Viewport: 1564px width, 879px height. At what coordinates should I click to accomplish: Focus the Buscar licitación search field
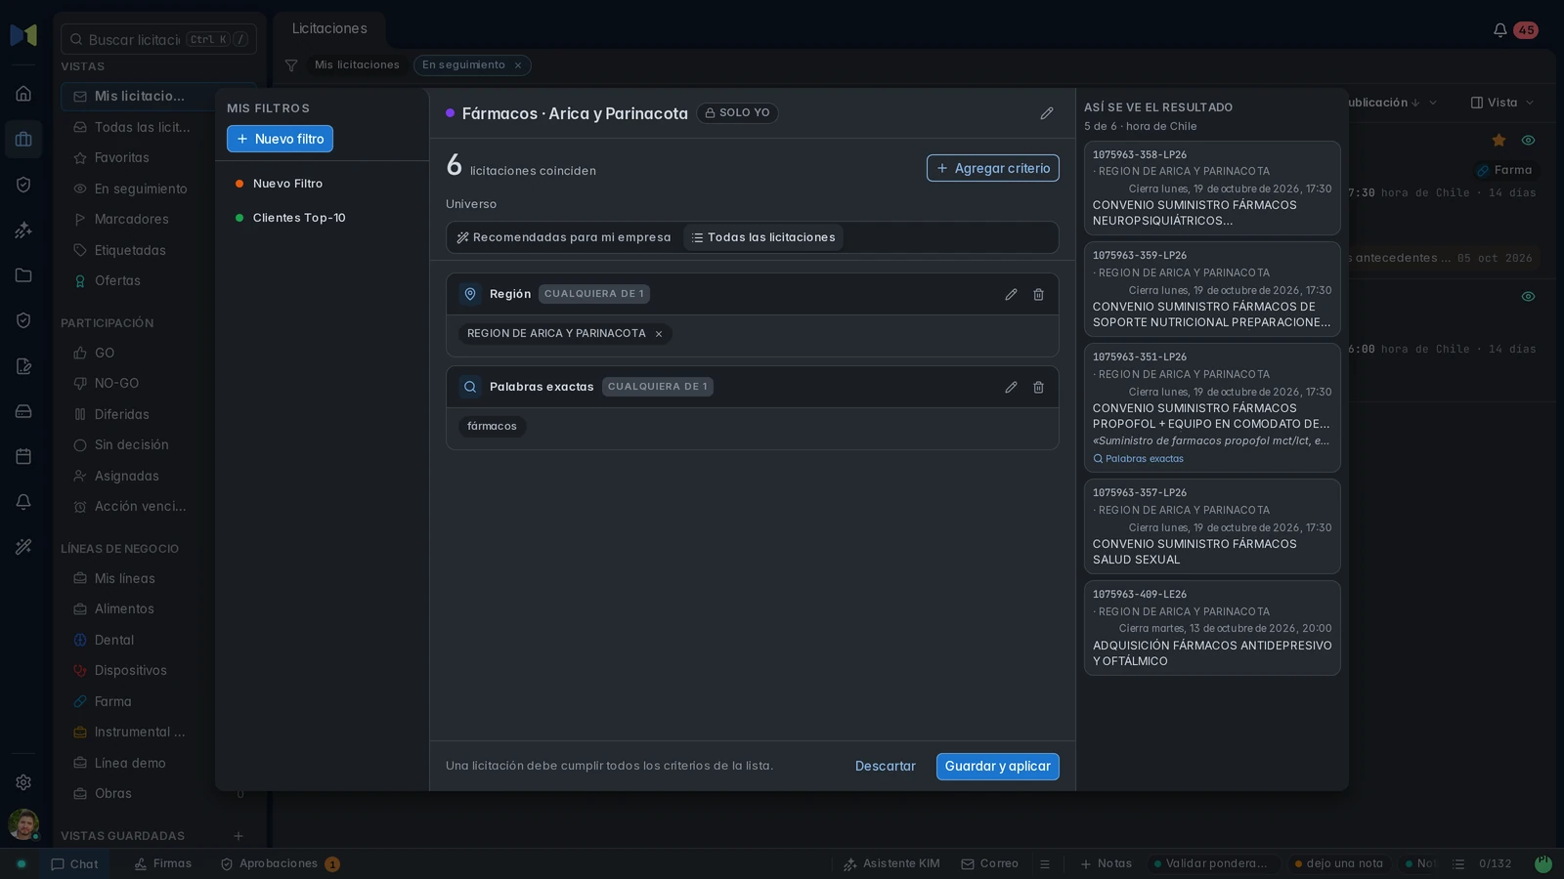(x=159, y=40)
